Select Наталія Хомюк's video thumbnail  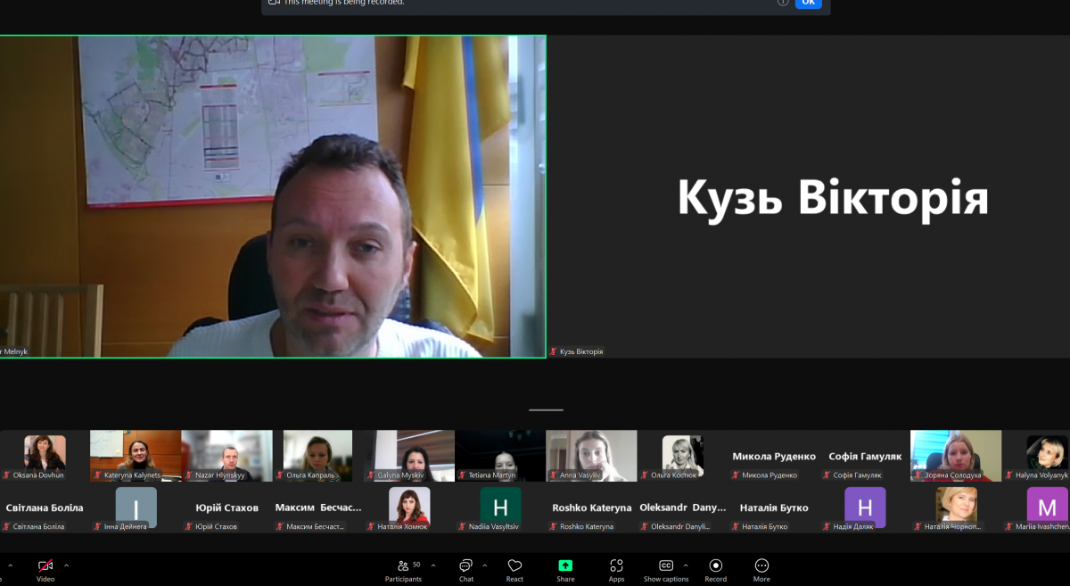409,506
